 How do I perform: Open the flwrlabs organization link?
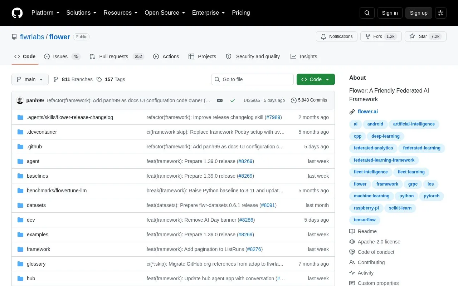32,37
